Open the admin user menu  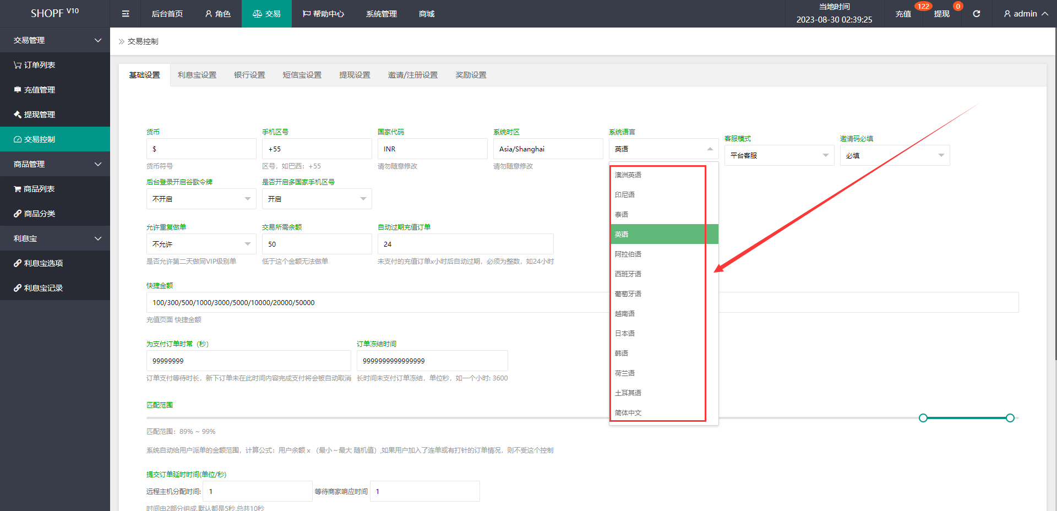(1026, 14)
